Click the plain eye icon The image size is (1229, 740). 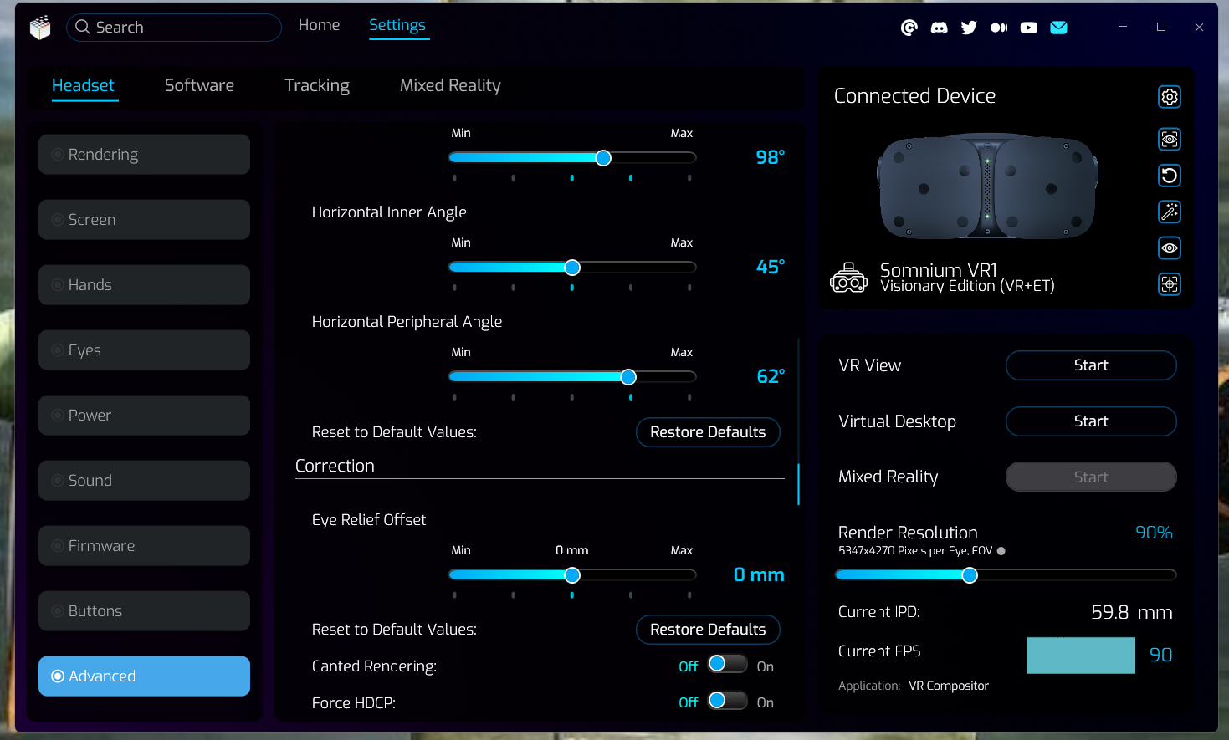1170,248
